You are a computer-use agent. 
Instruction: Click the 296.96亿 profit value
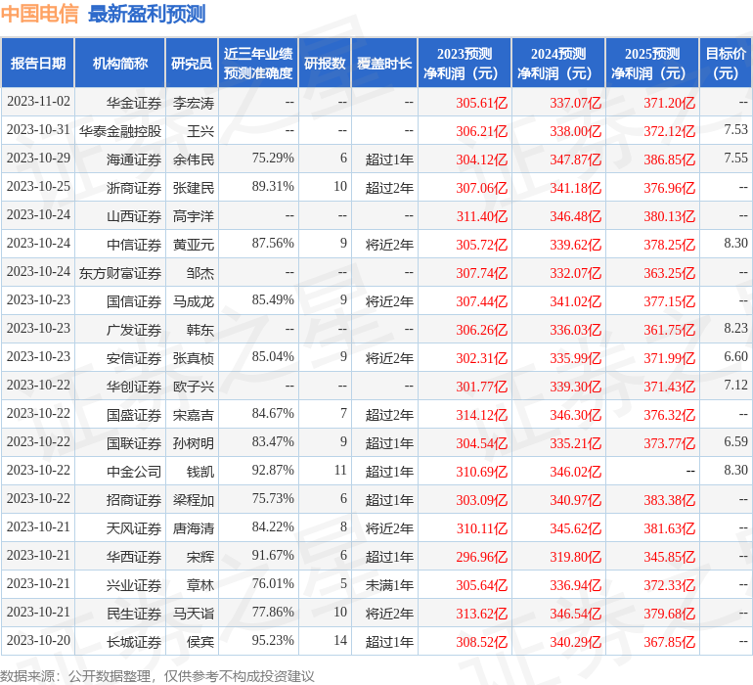click(482, 557)
